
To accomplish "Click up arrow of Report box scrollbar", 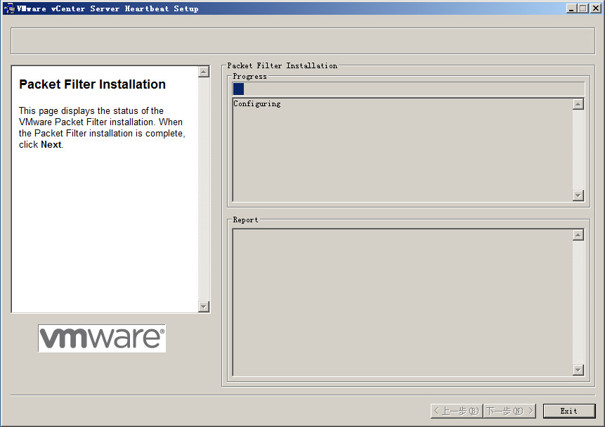I will tap(578, 235).
